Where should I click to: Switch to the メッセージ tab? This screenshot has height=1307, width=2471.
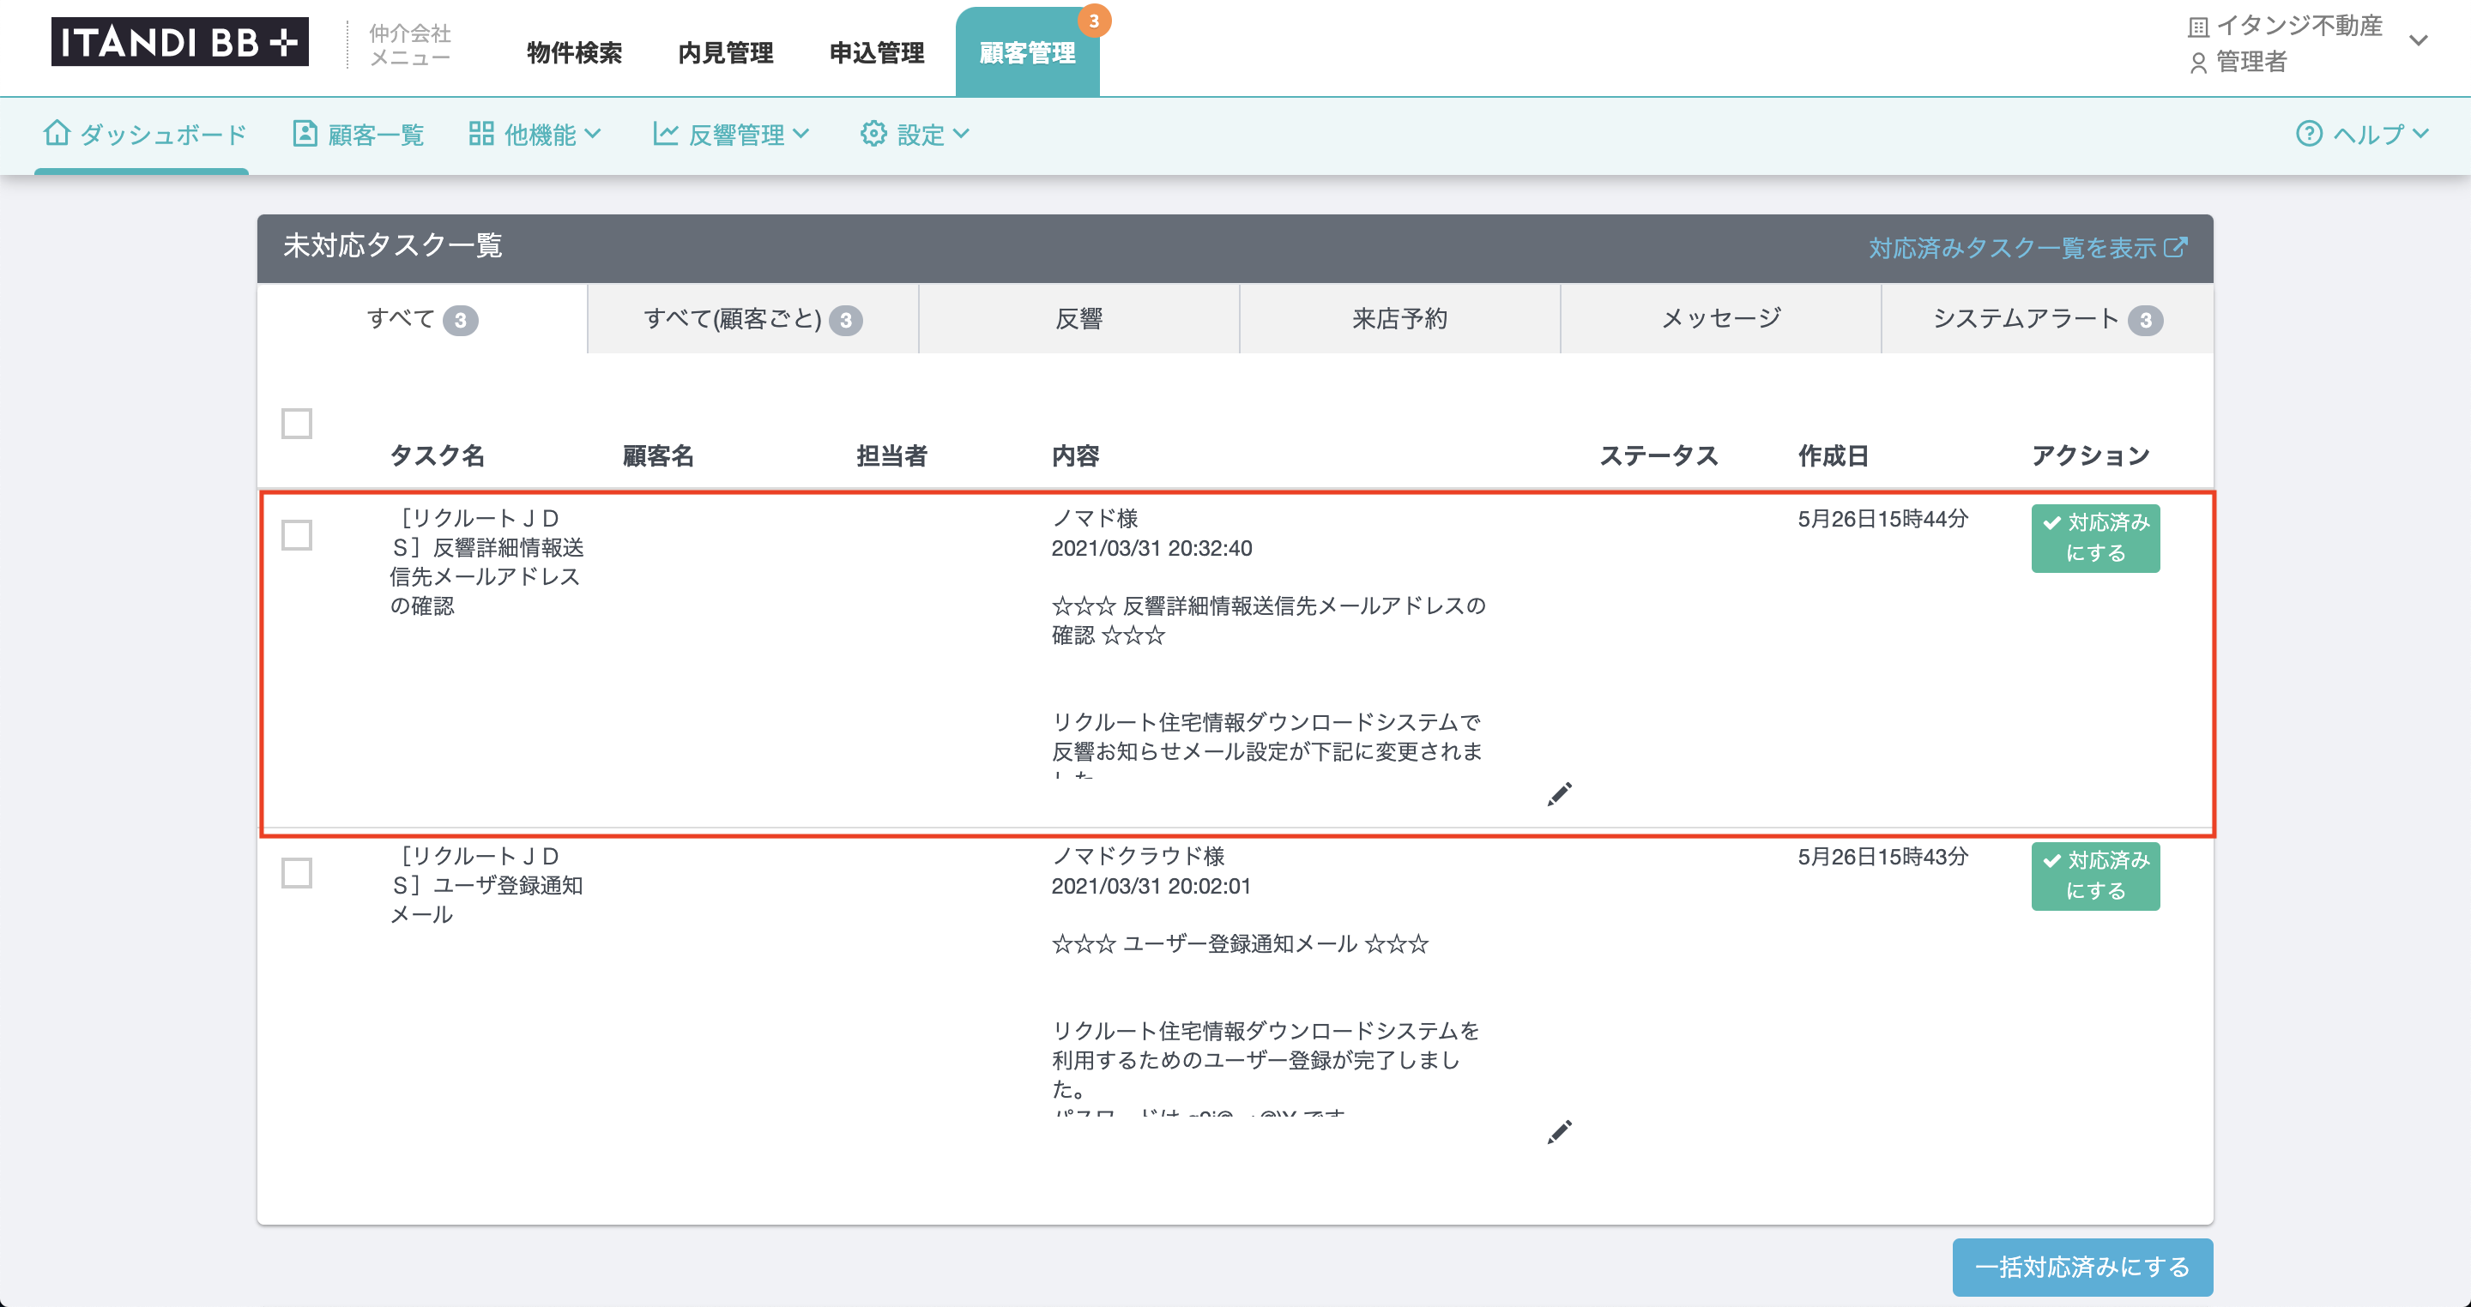tap(1721, 318)
